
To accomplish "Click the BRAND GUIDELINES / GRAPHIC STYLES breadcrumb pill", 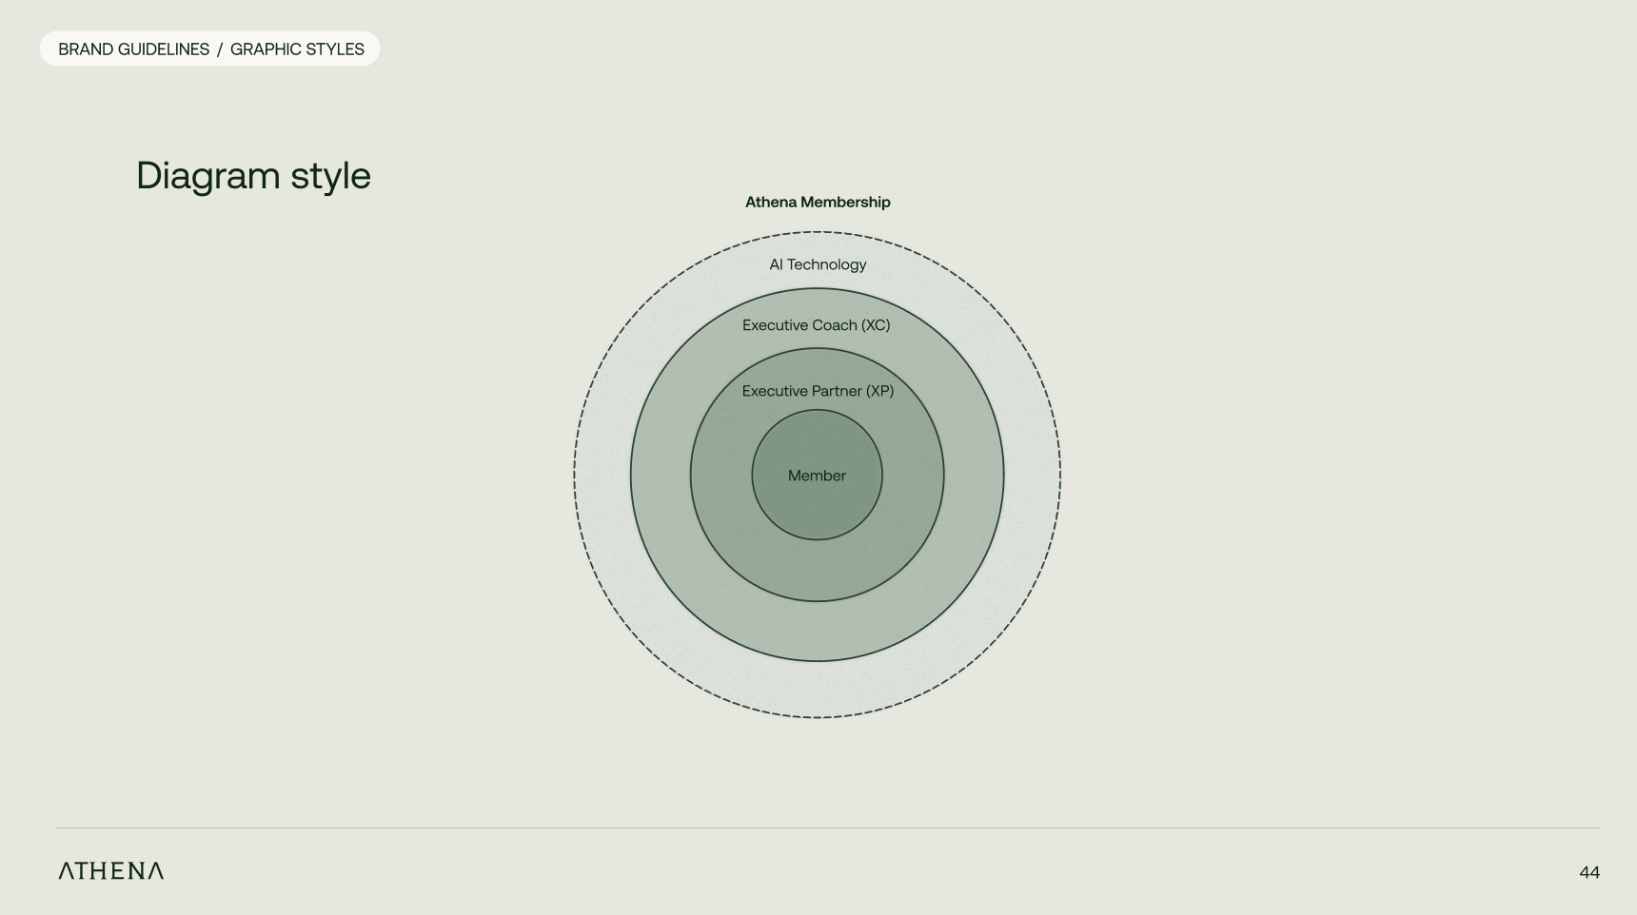I will pos(209,49).
